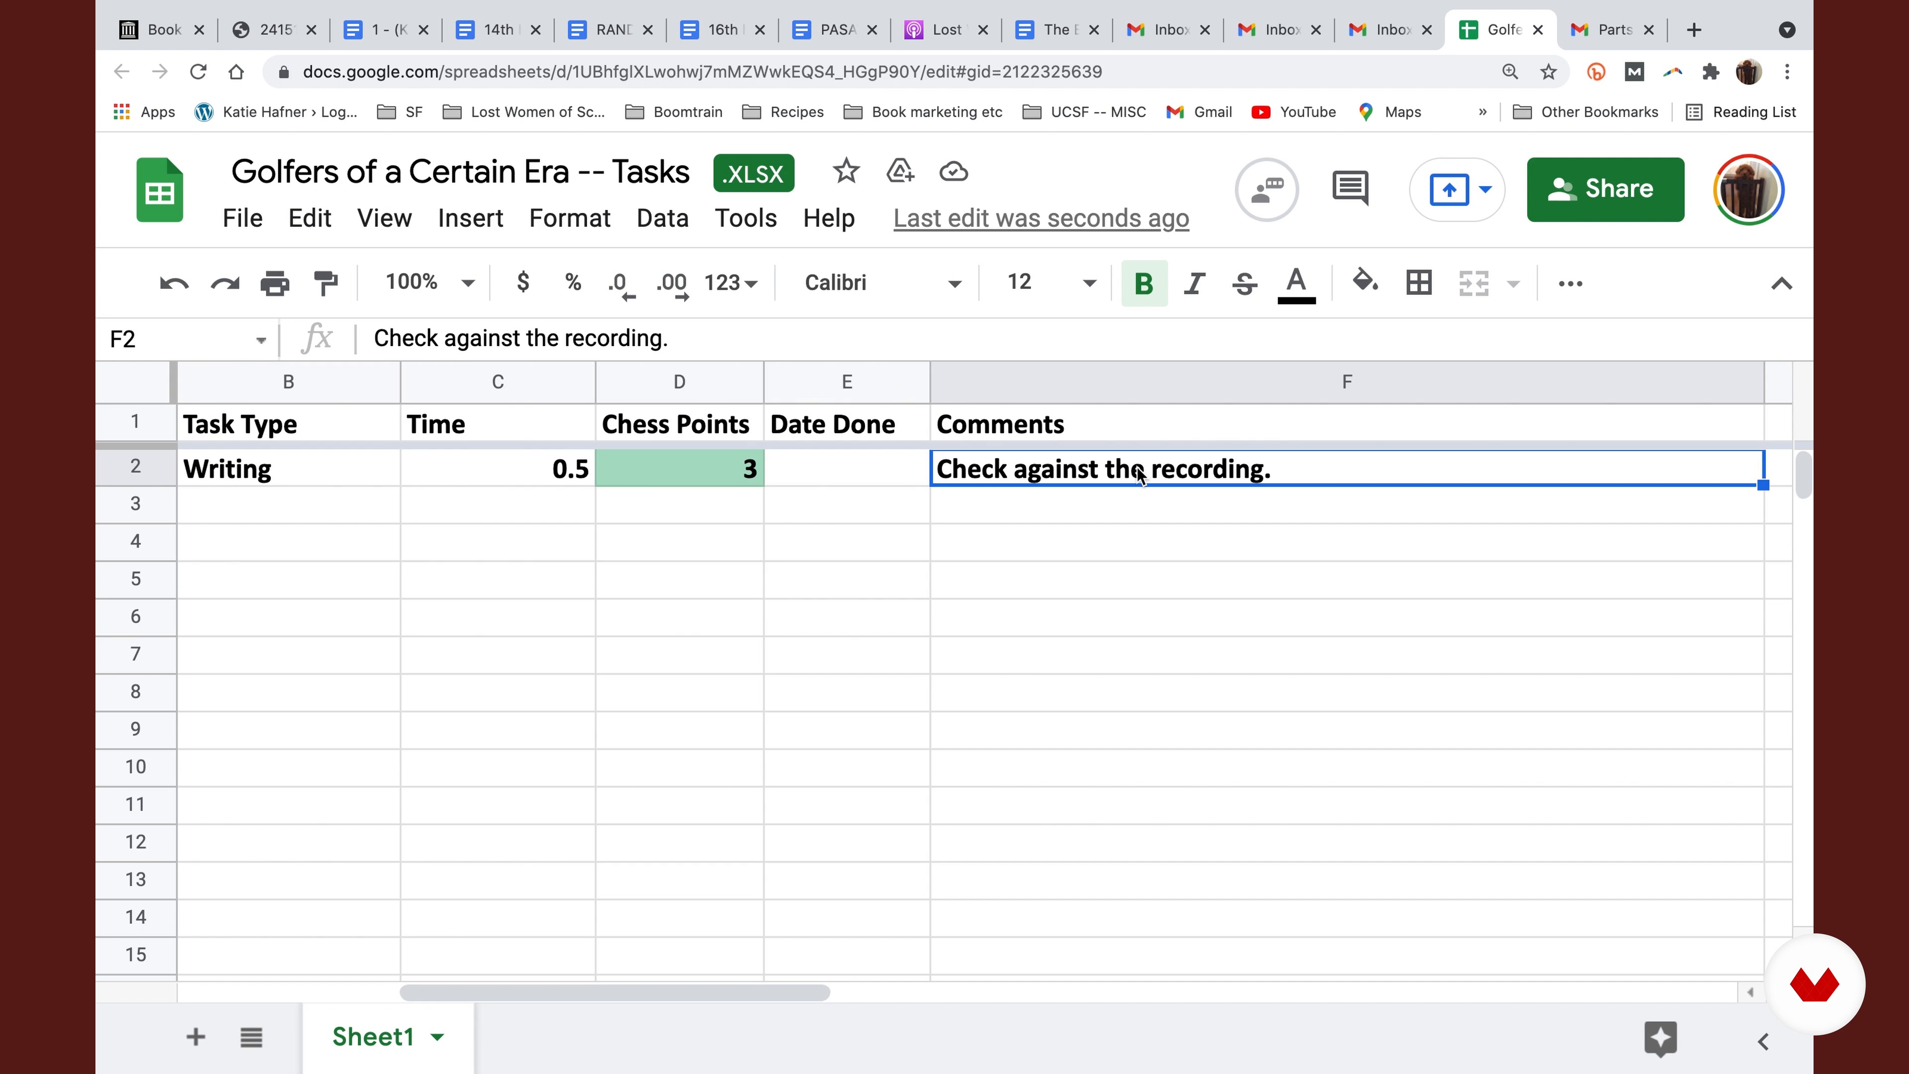Open the fill color bucket tool

1364,281
